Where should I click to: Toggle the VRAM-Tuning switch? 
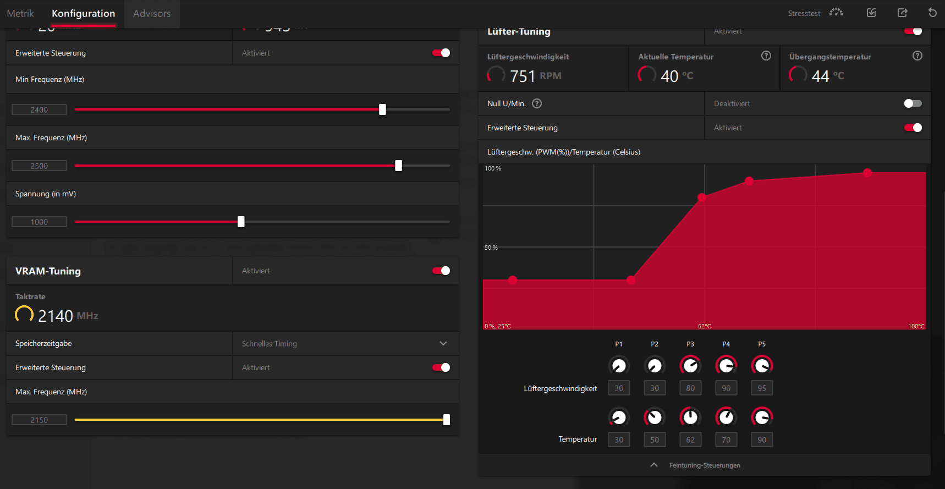point(441,271)
